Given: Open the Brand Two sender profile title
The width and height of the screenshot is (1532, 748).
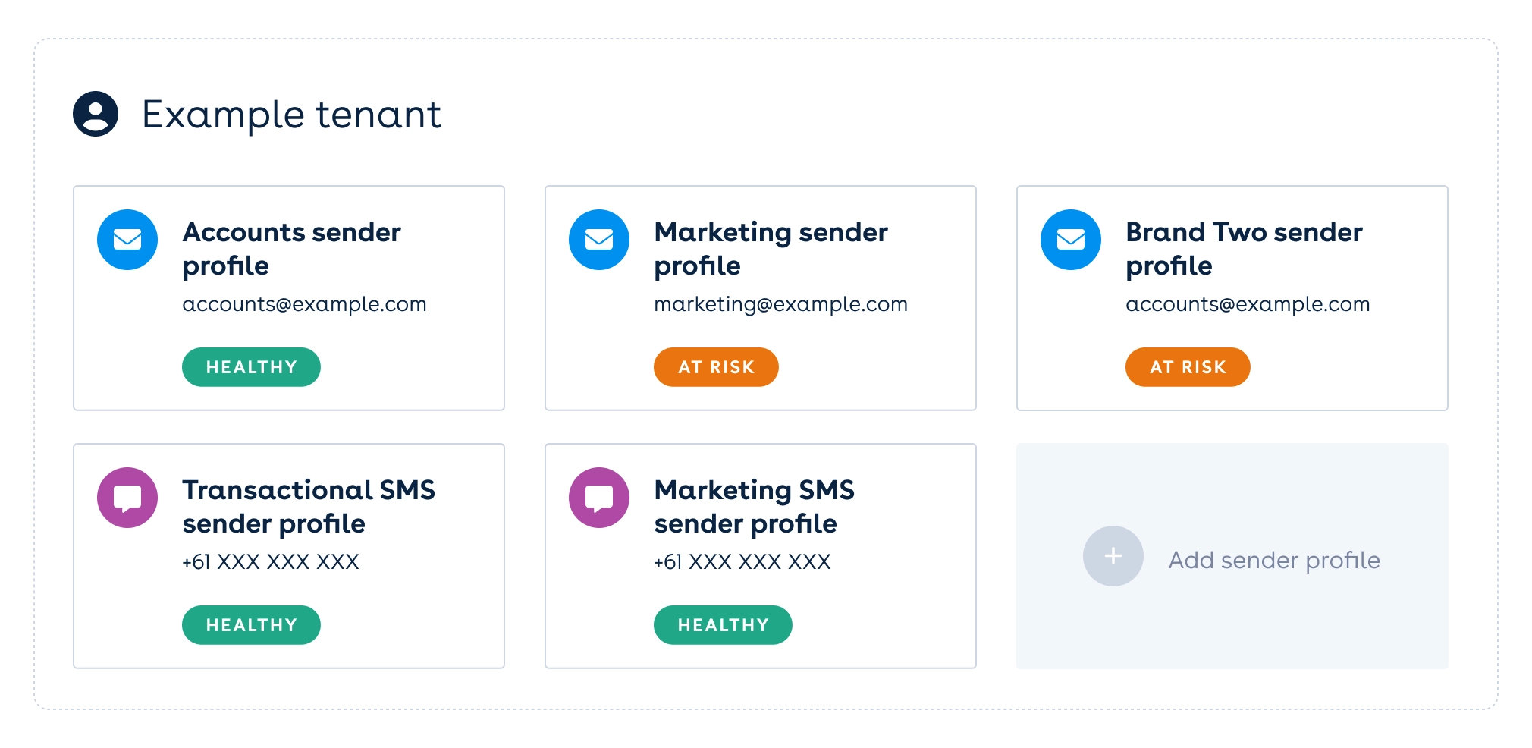Looking at the screenshot, I should click(x=1244, y=248).
